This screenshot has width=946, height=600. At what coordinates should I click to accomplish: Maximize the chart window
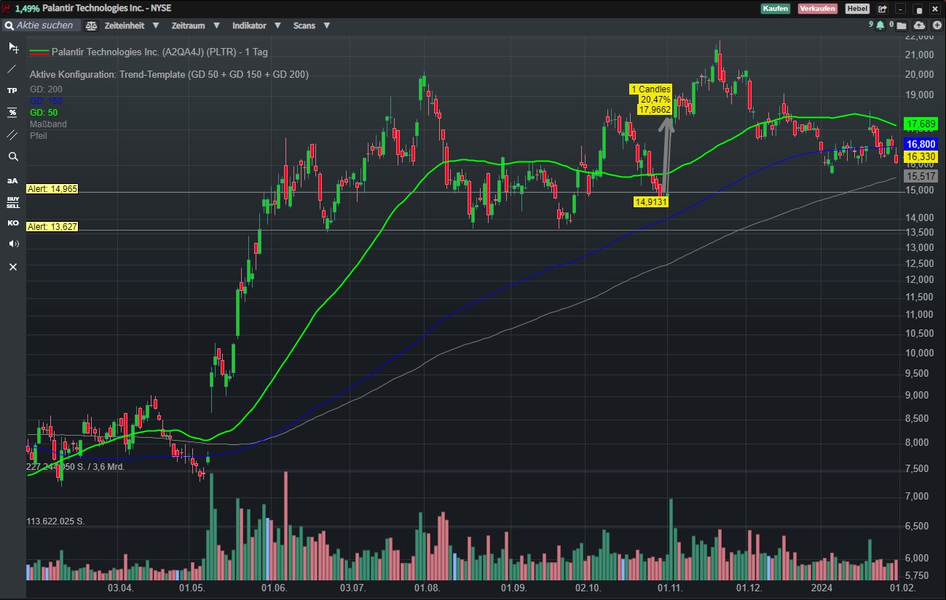919,9
